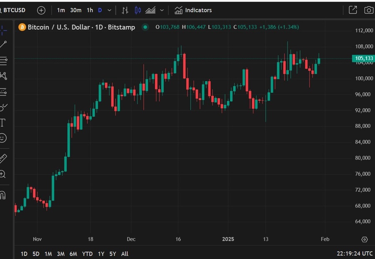Viewport: 375px width, 259px height.
Task: Show All available date range
Action: coord(125,254)
